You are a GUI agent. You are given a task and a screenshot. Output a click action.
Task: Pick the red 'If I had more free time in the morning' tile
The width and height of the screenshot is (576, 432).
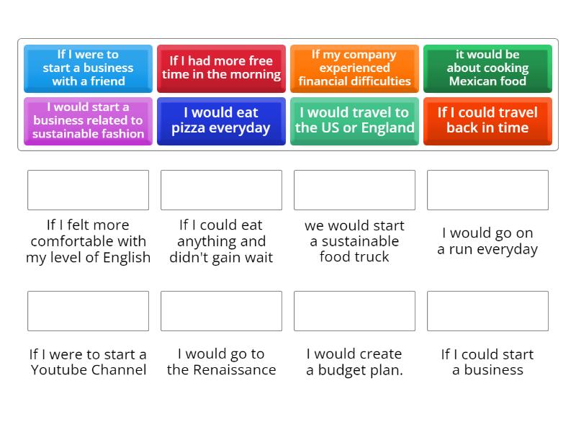pos(221,68)
